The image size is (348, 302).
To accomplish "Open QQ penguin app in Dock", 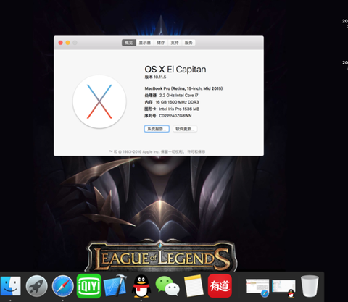I will click(141, 287).
